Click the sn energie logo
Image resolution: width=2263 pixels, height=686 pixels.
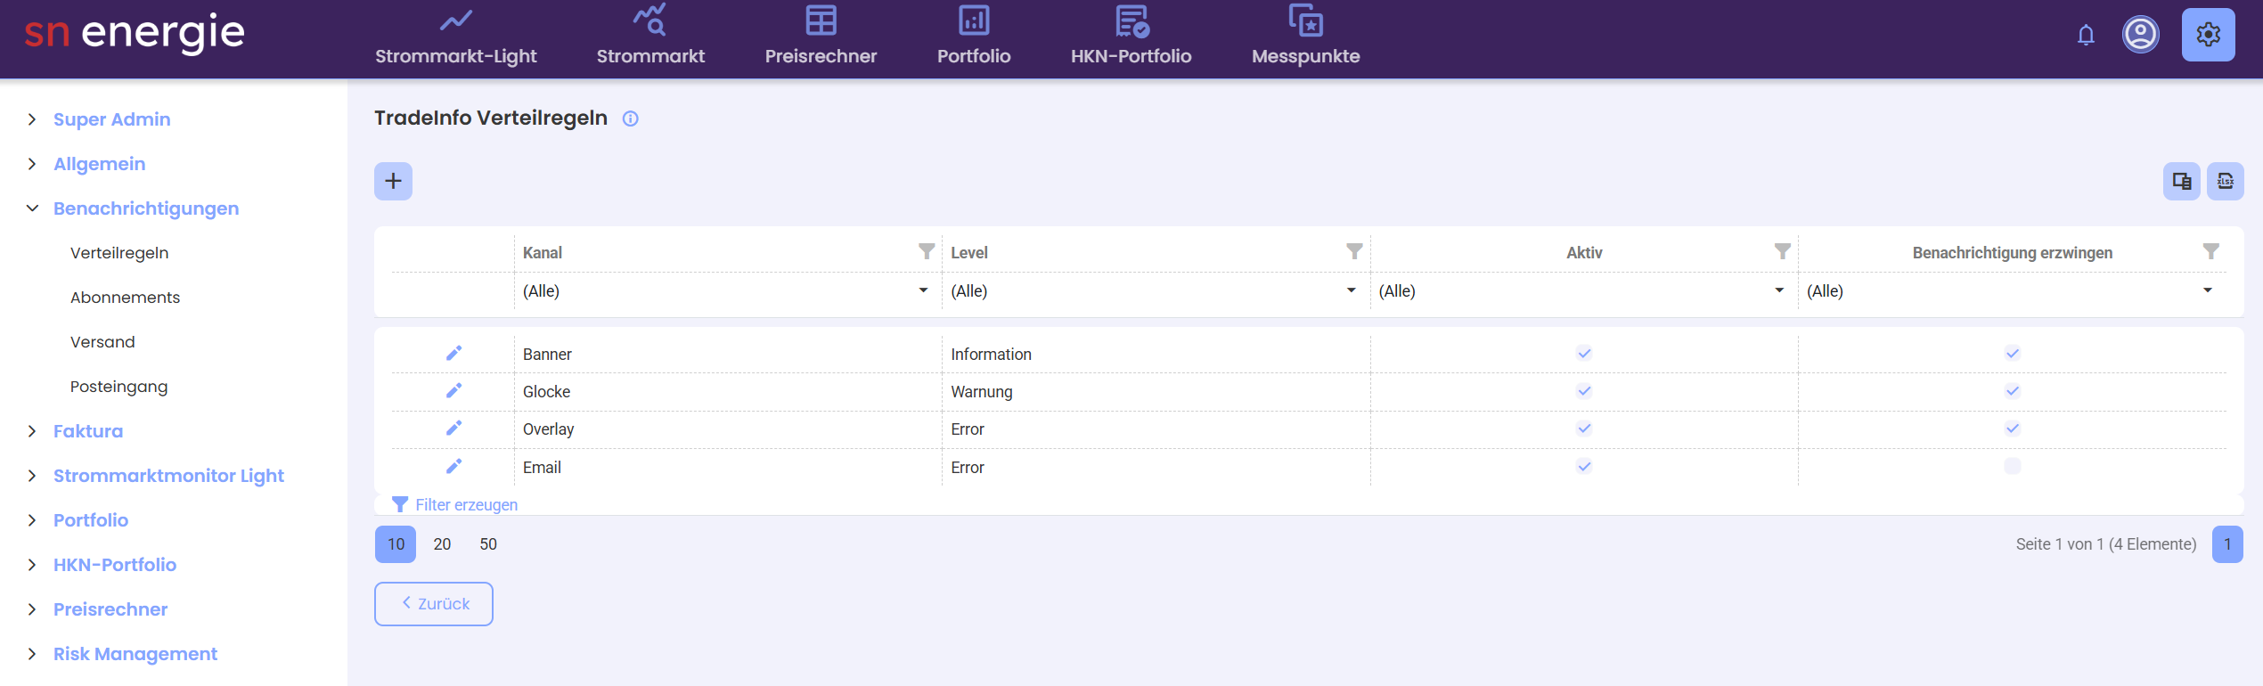(135, 34)
